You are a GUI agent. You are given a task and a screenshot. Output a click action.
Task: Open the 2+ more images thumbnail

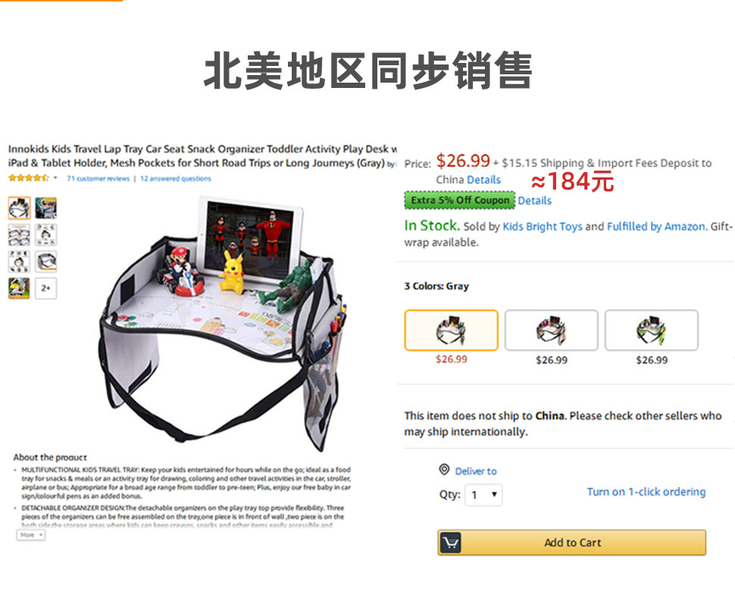pos(46,288)
